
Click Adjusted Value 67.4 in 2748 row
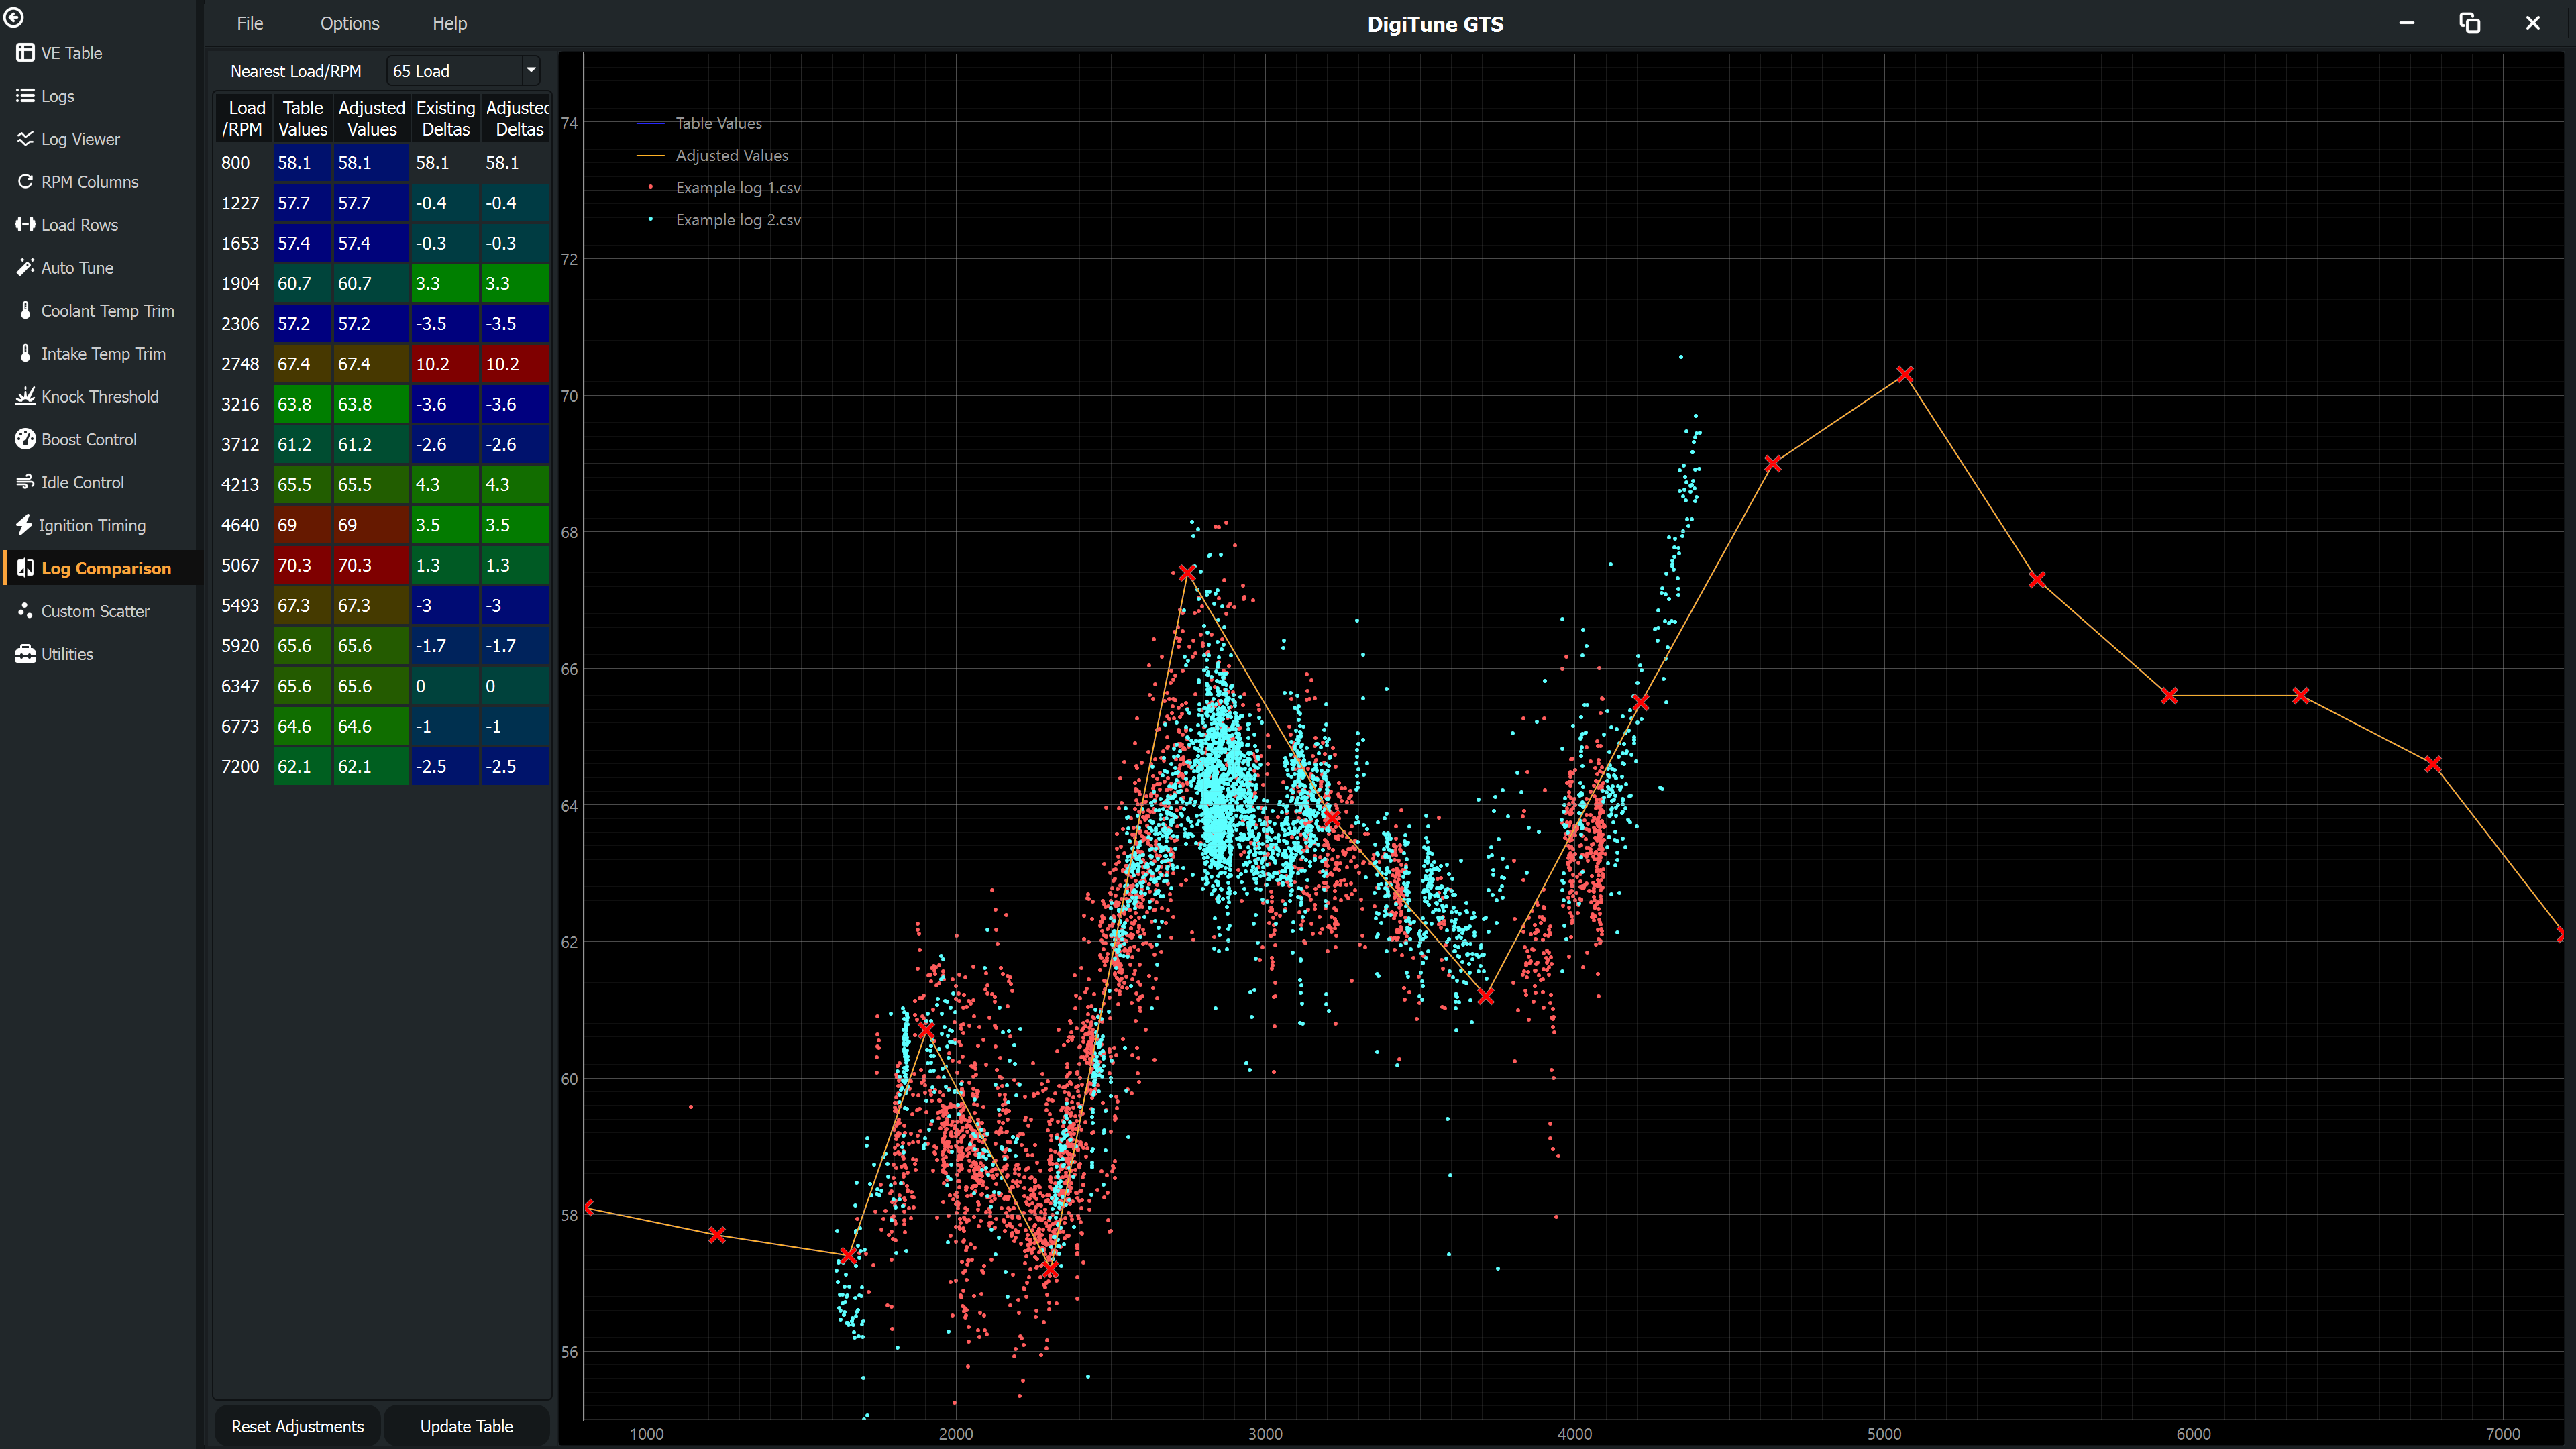371,364
